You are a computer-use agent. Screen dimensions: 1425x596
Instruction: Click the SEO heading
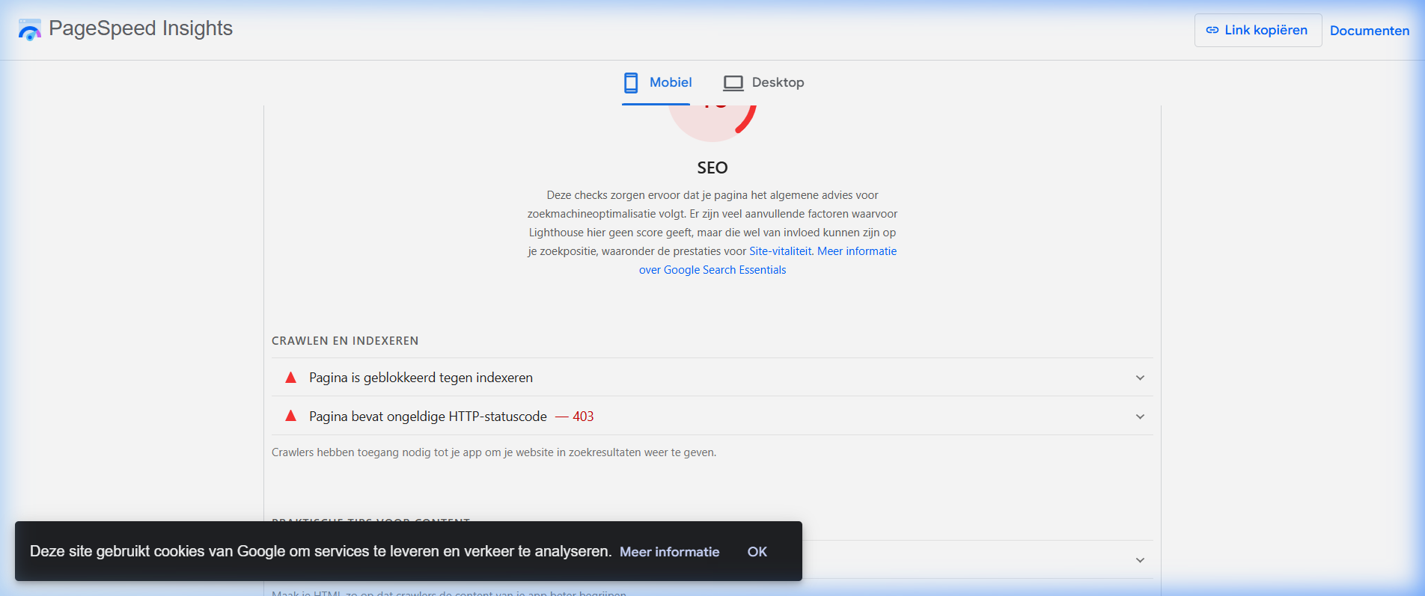712,168
